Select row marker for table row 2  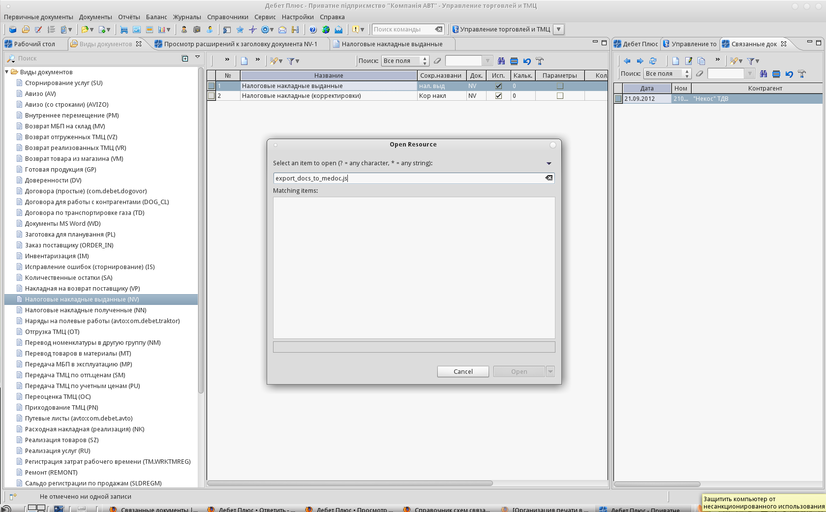coord(212,96)
